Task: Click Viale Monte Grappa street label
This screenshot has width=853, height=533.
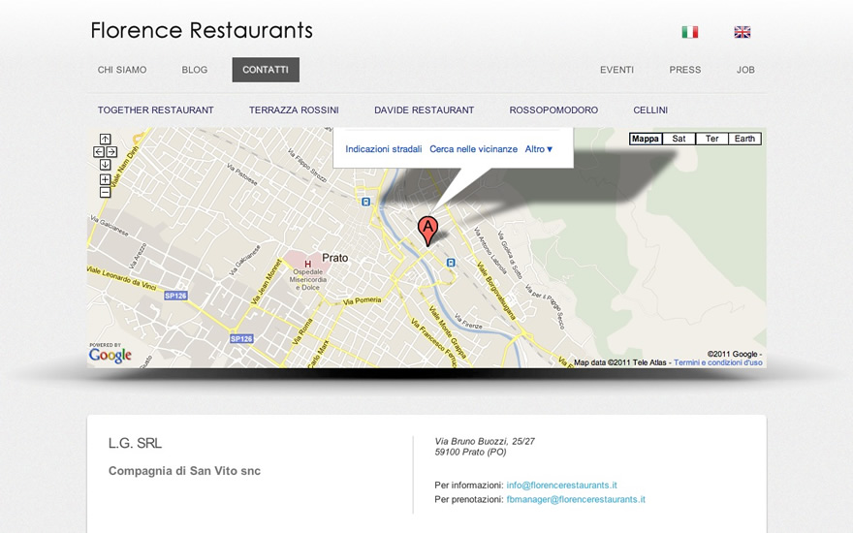Action: coord(448,331)
